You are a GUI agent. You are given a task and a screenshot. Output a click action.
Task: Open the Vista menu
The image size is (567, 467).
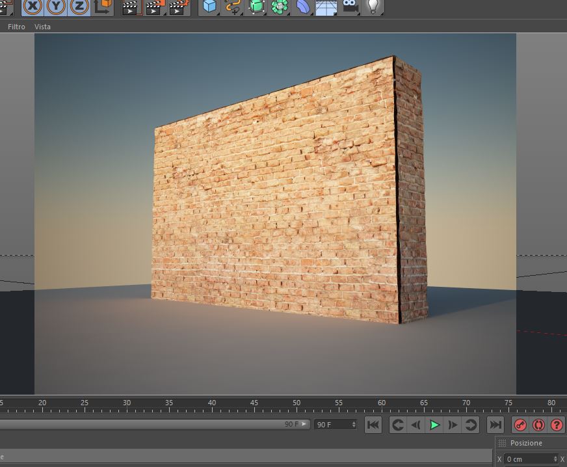[x=42, y=27]
